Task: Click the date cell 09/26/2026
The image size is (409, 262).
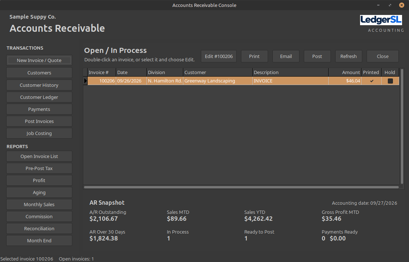Action: click(x=131, y=81)
